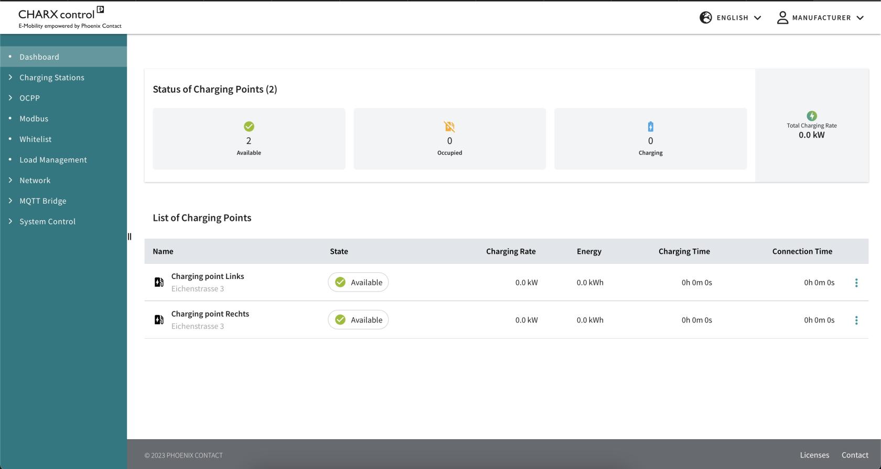The image size is (881, 469).
Task: Open the ENGLISH language dropdown
Action: pos(730,18)
